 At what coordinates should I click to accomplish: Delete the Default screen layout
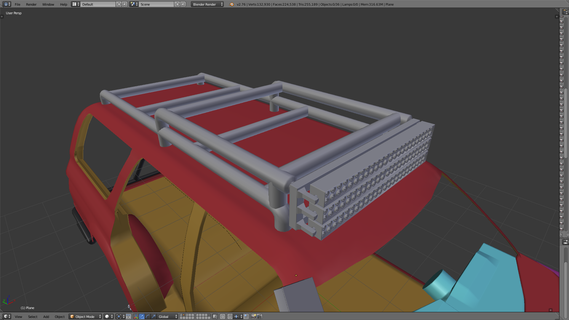125,4
